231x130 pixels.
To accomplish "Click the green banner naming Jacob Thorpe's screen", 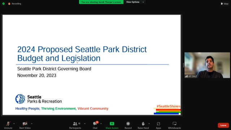I will (101, 2).
